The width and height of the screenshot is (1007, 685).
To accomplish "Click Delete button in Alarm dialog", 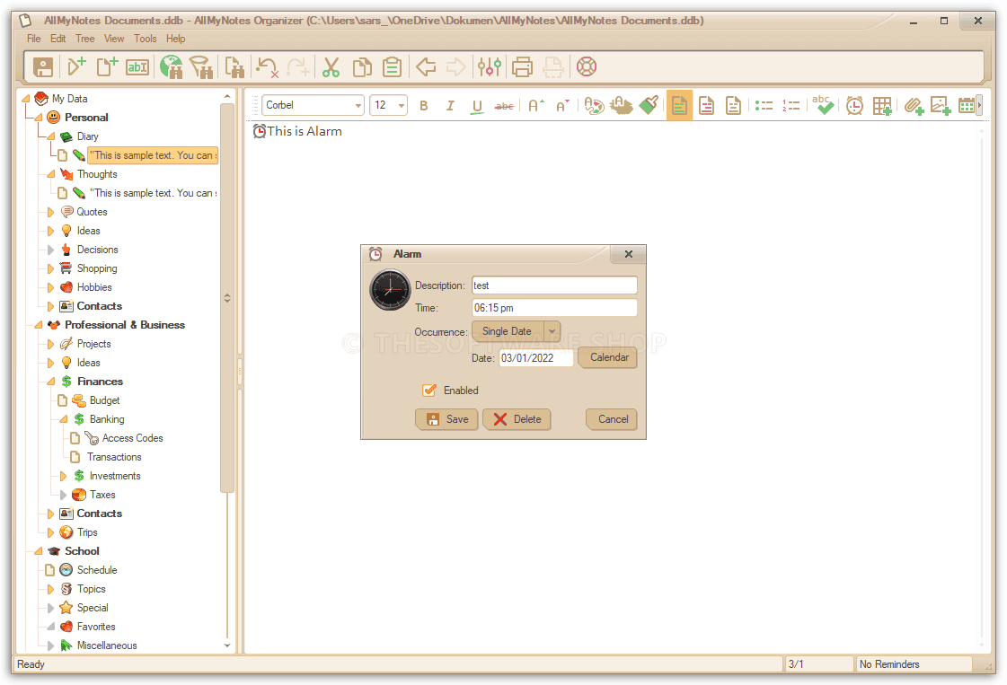I will tap(517, 419).
